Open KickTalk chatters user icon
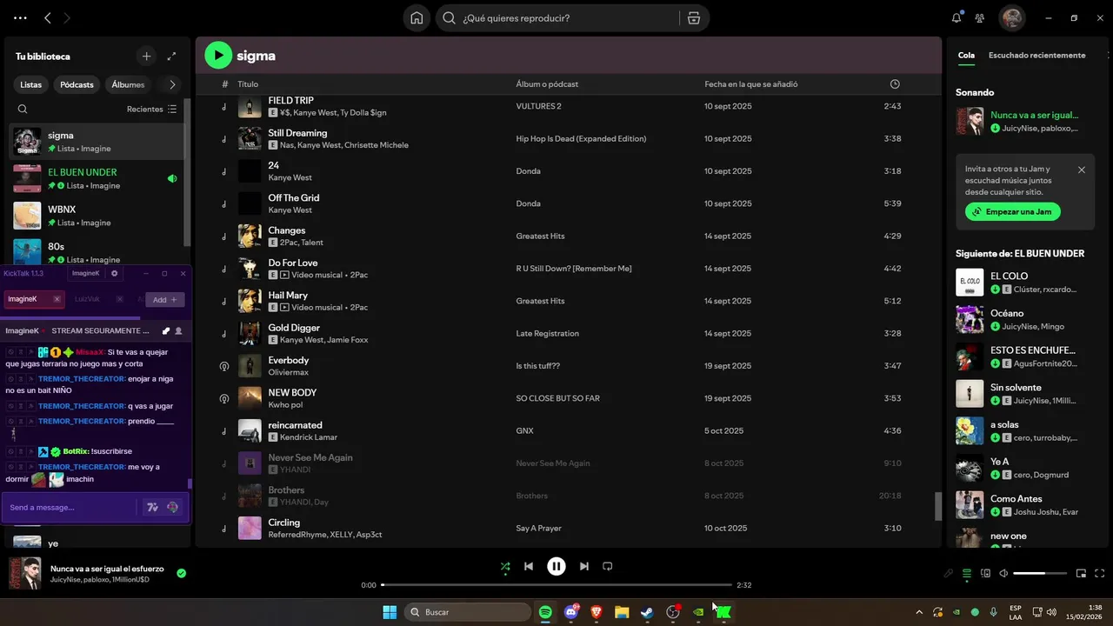Image resolution: width=1113 pixels, height=626 pixels. pos(178,330)
